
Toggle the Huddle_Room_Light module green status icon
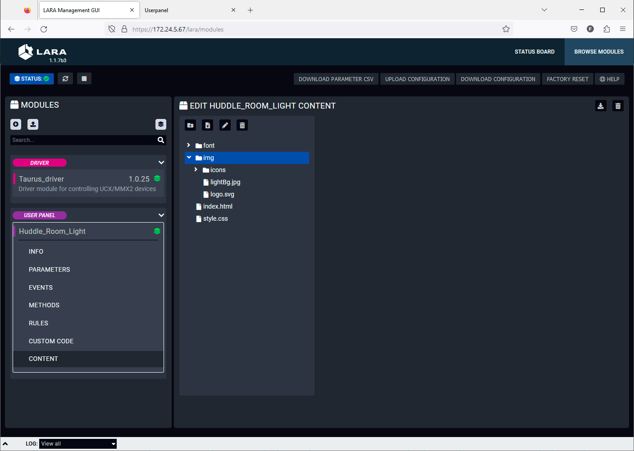[157, 231]
